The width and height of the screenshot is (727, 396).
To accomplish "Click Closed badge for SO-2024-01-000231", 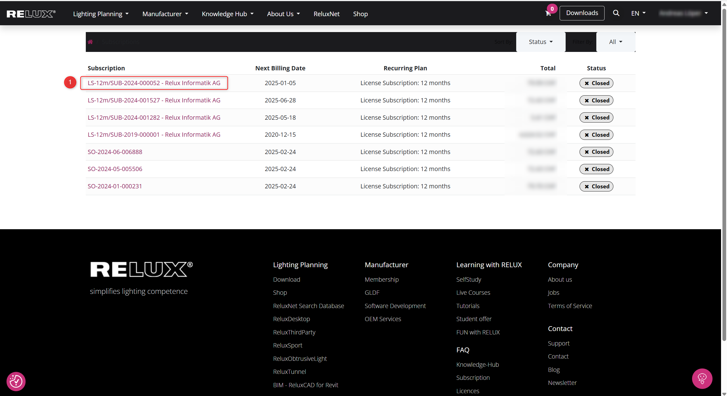I will tap(596, 186).
